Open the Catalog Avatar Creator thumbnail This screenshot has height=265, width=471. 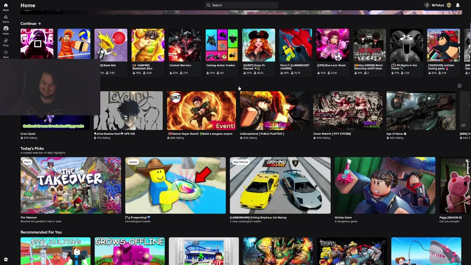pos(222,45)
